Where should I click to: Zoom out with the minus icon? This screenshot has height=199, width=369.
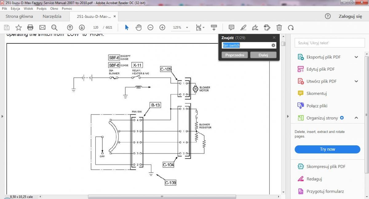pos(150,28)
